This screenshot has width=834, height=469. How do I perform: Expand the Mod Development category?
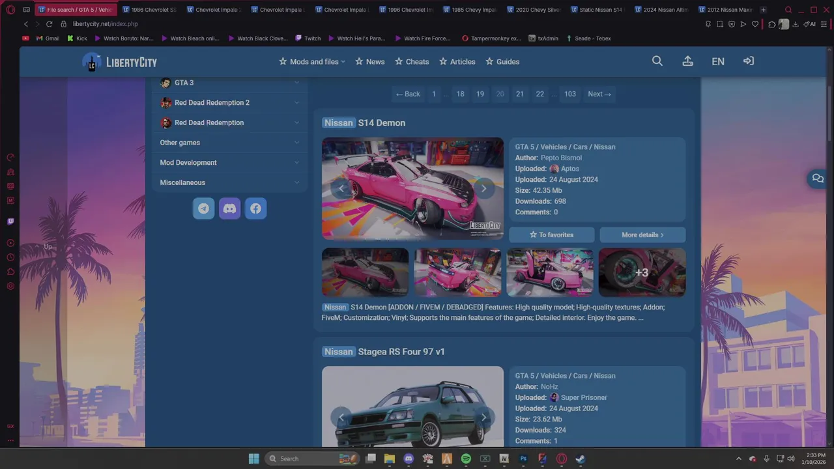pyautogui.click(x=229, y=162)
